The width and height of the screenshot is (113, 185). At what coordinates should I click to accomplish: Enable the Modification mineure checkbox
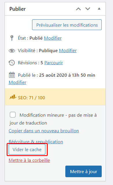pos(13,115)
